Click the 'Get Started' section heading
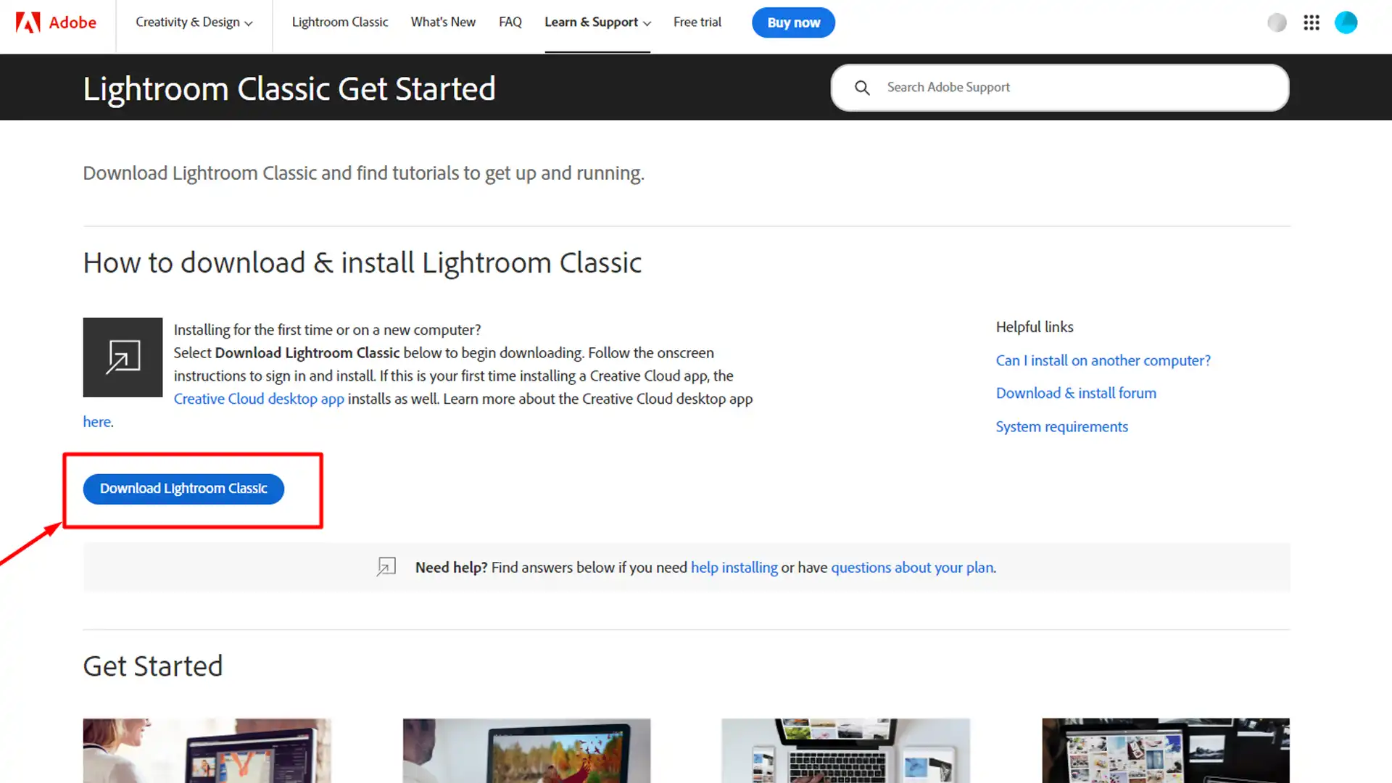Screen dimensions: 1392x783 click(x=153, y=666)
